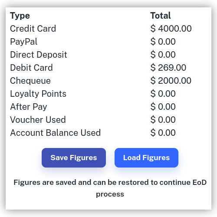Select the Voucher Used row label
Image resolution: width=217 pixels, height=217 pixels.
38,120
